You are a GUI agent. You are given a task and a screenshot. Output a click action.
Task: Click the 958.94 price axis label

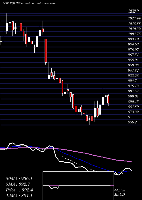point(134,60)
